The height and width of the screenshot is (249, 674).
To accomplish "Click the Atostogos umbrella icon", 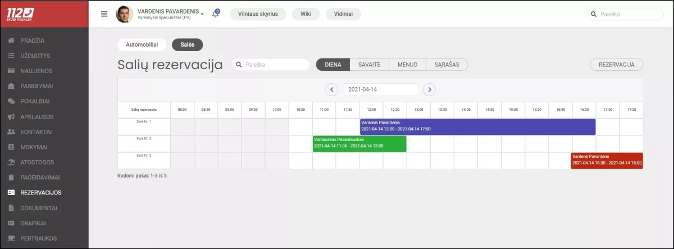I will pyautogui.click(x=11, y=162).
